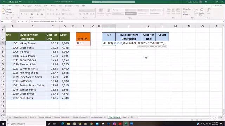This screenshot has height=126, width=225.
Task: Open Paste options dropdown arrow
Action: click(x=3, y=15)
